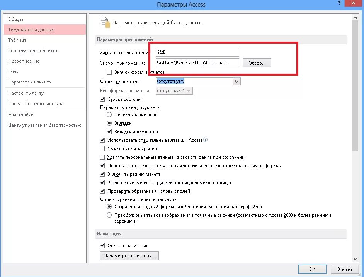Check Удалять персональные данные при сохранении
Screen dimensions: 364x277
(x=102, y=157)
